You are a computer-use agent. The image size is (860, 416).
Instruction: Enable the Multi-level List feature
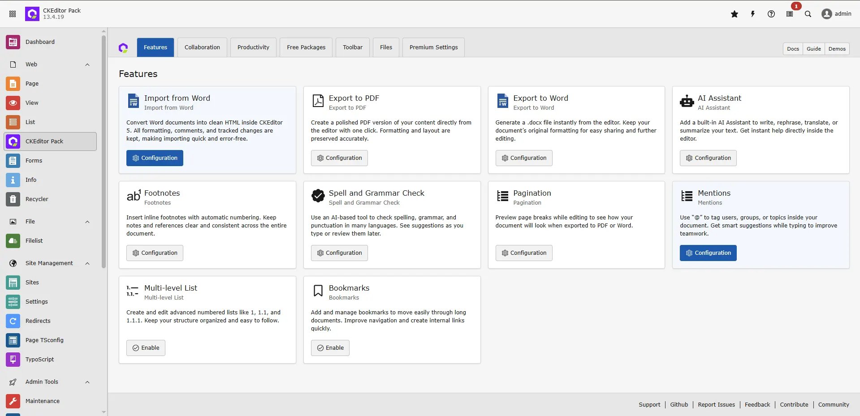(146, 348)
